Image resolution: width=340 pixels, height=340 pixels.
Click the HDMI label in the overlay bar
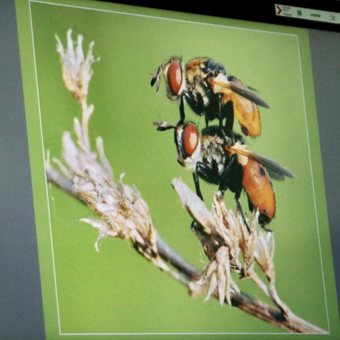316,15
